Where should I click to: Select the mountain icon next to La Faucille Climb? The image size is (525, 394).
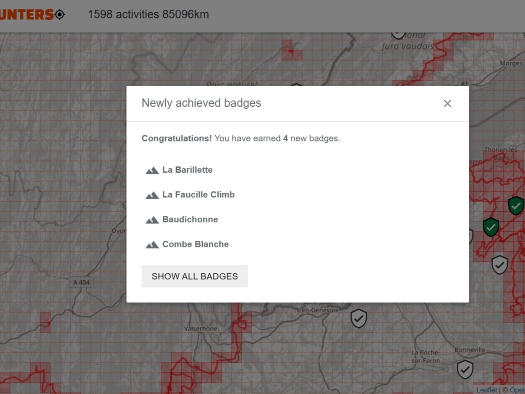tap(152, 195)
